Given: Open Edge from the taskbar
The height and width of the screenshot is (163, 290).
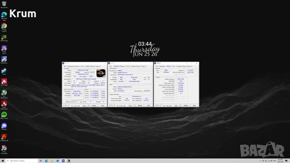Looking at the screenshot, I should (46, 161).
